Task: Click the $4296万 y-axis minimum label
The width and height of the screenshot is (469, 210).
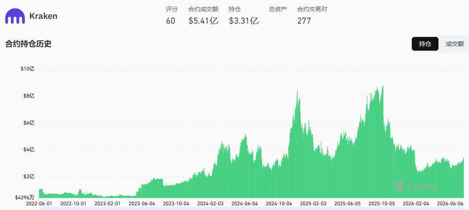Action: click(24, 198)
